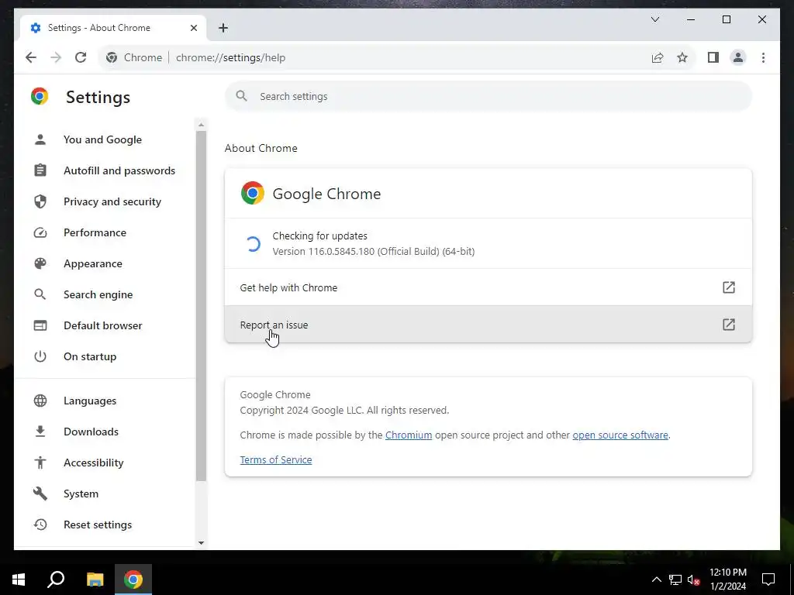Click the Checking for updates text
This screenshot has width=794, height=595.
pyautogui.click(x=320, y=236)
